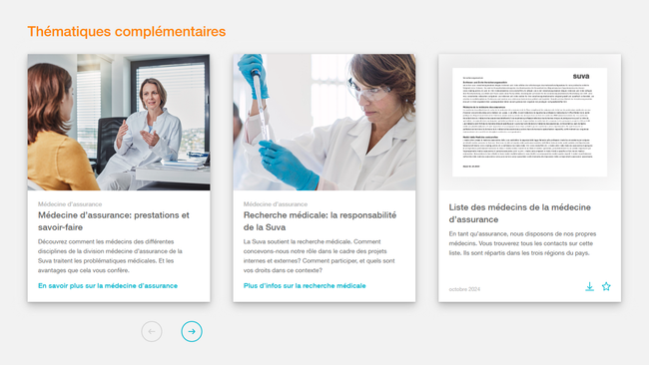
Task: Open the Suva document preview thumbnail
Action: [x=530, y=122]
